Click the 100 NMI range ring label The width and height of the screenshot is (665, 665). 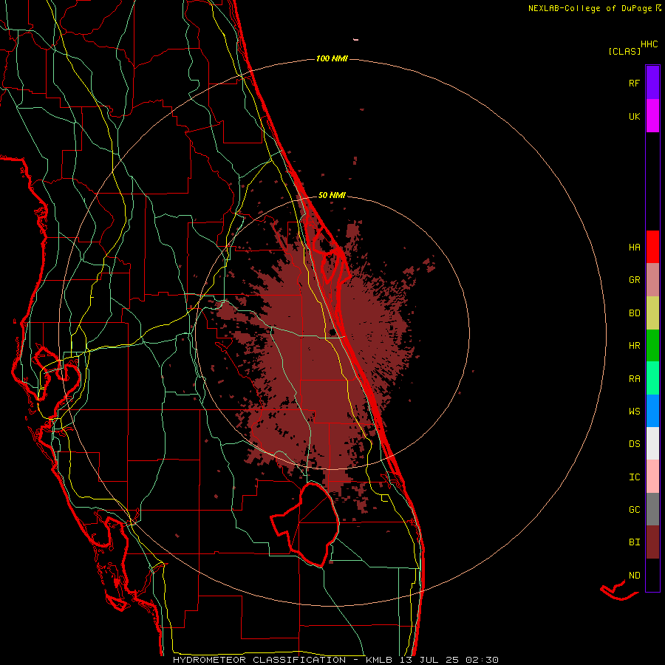332,58
